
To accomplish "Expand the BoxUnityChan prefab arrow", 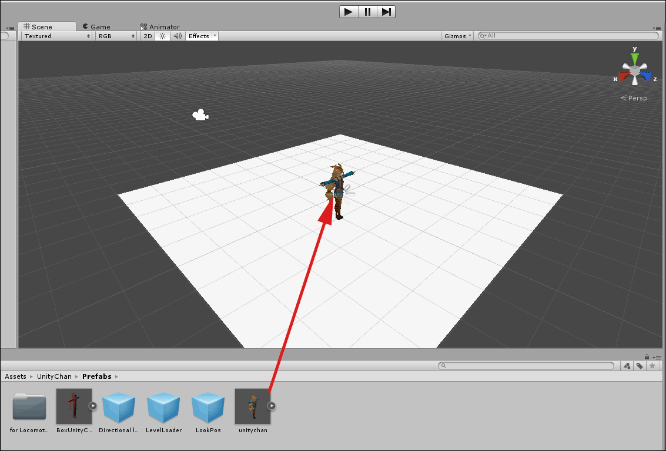I will pos(93,406).
